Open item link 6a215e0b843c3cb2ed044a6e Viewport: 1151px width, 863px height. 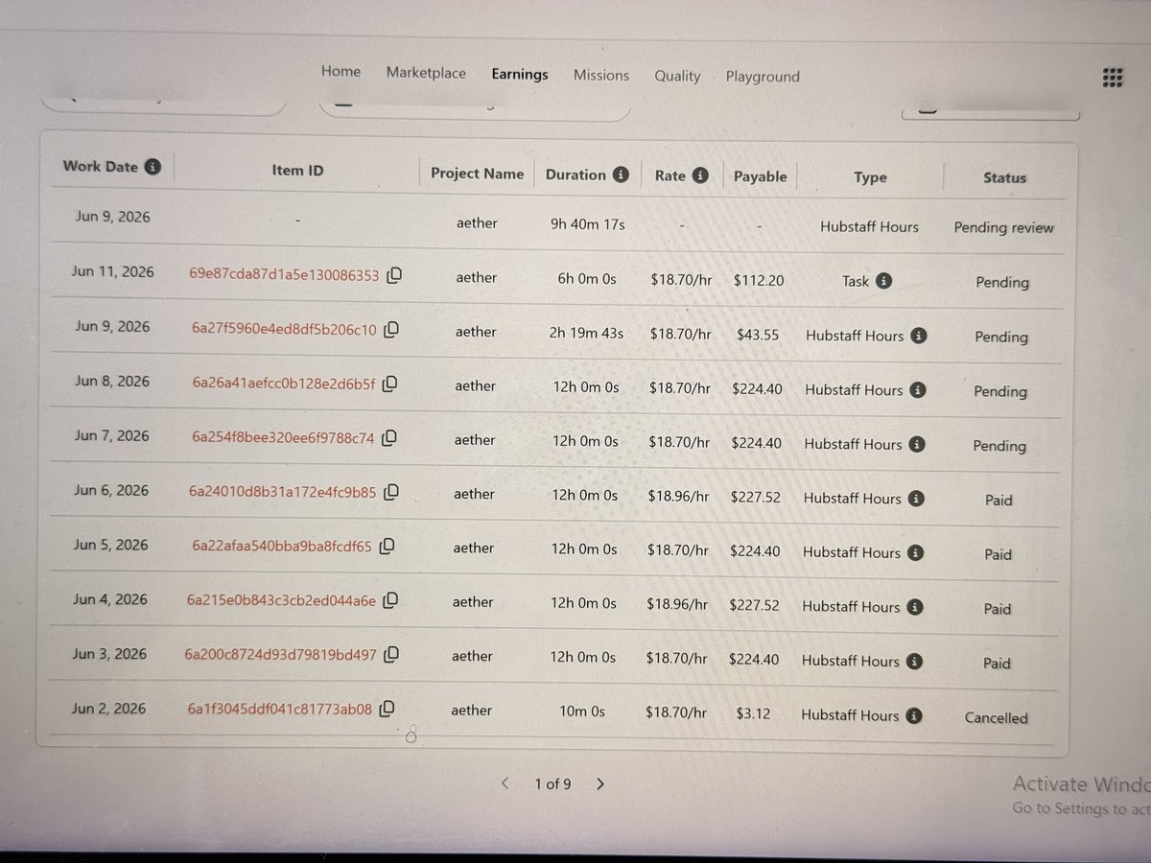[x=281, y=601]
